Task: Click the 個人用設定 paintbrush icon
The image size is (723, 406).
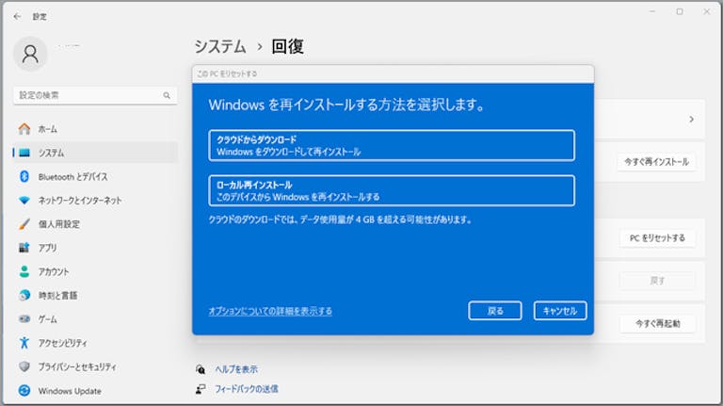Action: point(24,224)
